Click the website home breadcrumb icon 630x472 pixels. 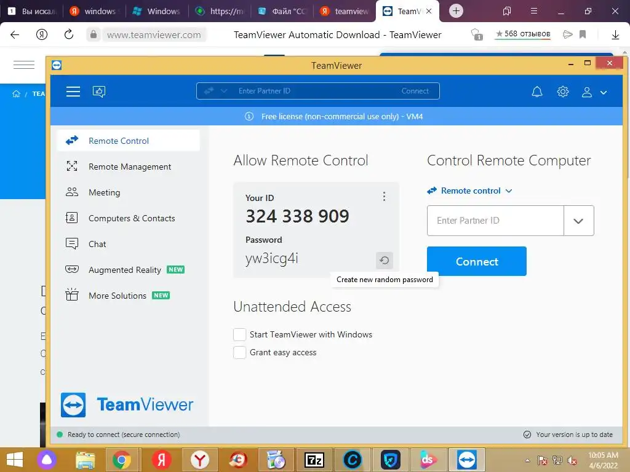17,94
